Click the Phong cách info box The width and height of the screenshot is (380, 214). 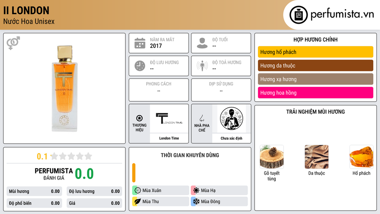[x=159, y=90]
